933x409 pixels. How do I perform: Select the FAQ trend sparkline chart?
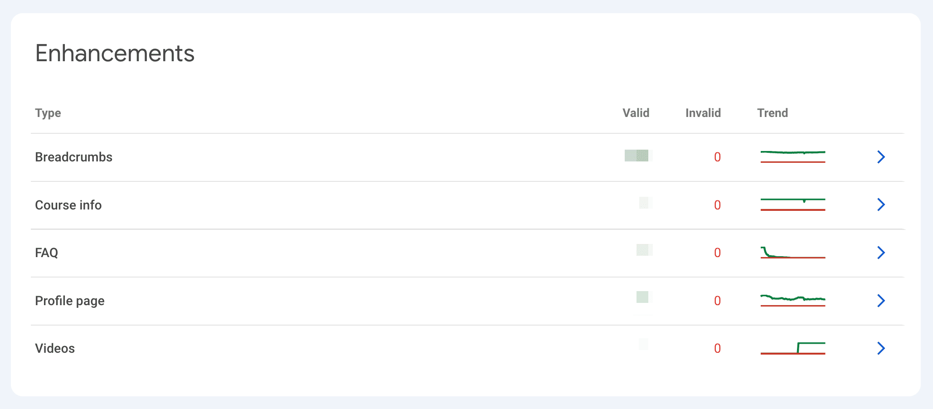tap(792, 253)
